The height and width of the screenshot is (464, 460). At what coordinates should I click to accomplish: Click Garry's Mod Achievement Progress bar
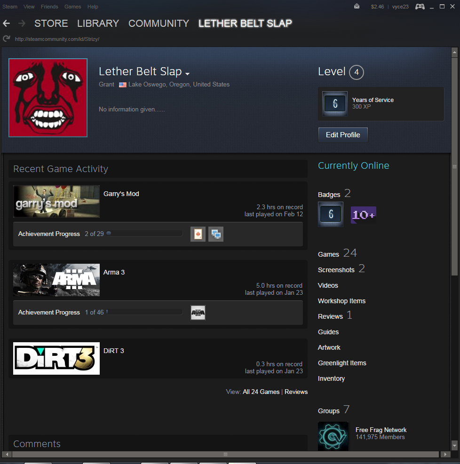tap(144, 234)
